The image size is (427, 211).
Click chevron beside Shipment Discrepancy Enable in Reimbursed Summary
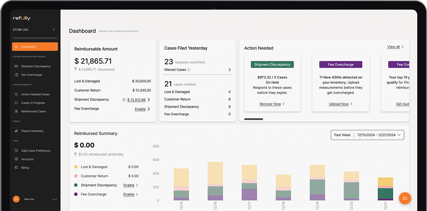(x=137, y=185)
